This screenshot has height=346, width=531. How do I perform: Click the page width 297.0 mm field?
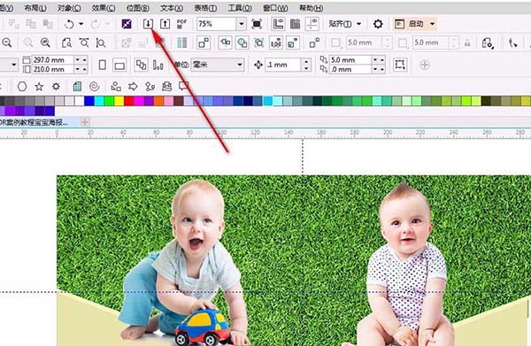(52, 60)
